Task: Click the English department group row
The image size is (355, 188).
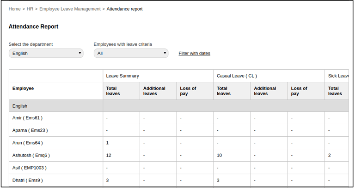Action: pyautogui.click(x=20, y=106)
